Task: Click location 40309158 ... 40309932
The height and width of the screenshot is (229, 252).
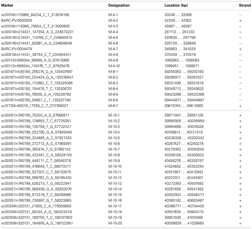Action: [184, 155]
